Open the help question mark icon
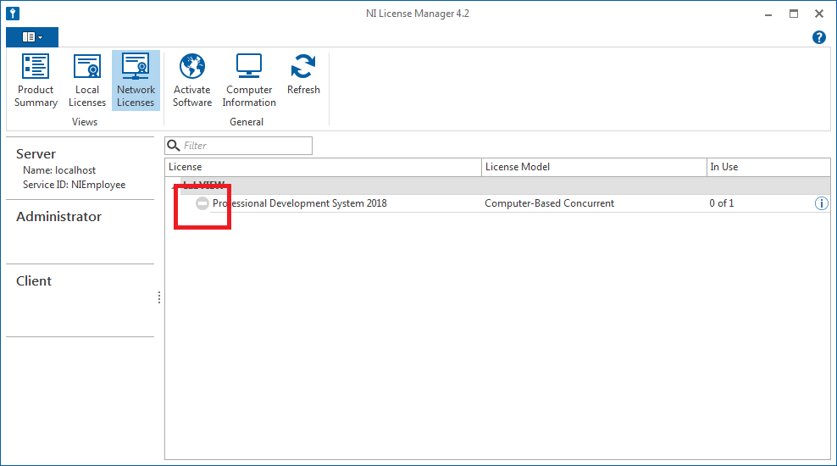 click(x=819, y=37)
